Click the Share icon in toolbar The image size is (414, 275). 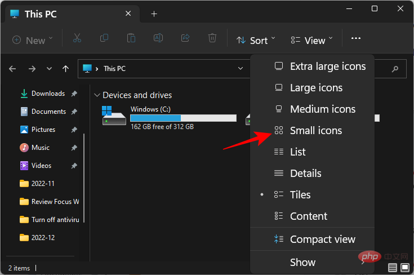click(185, 38)
